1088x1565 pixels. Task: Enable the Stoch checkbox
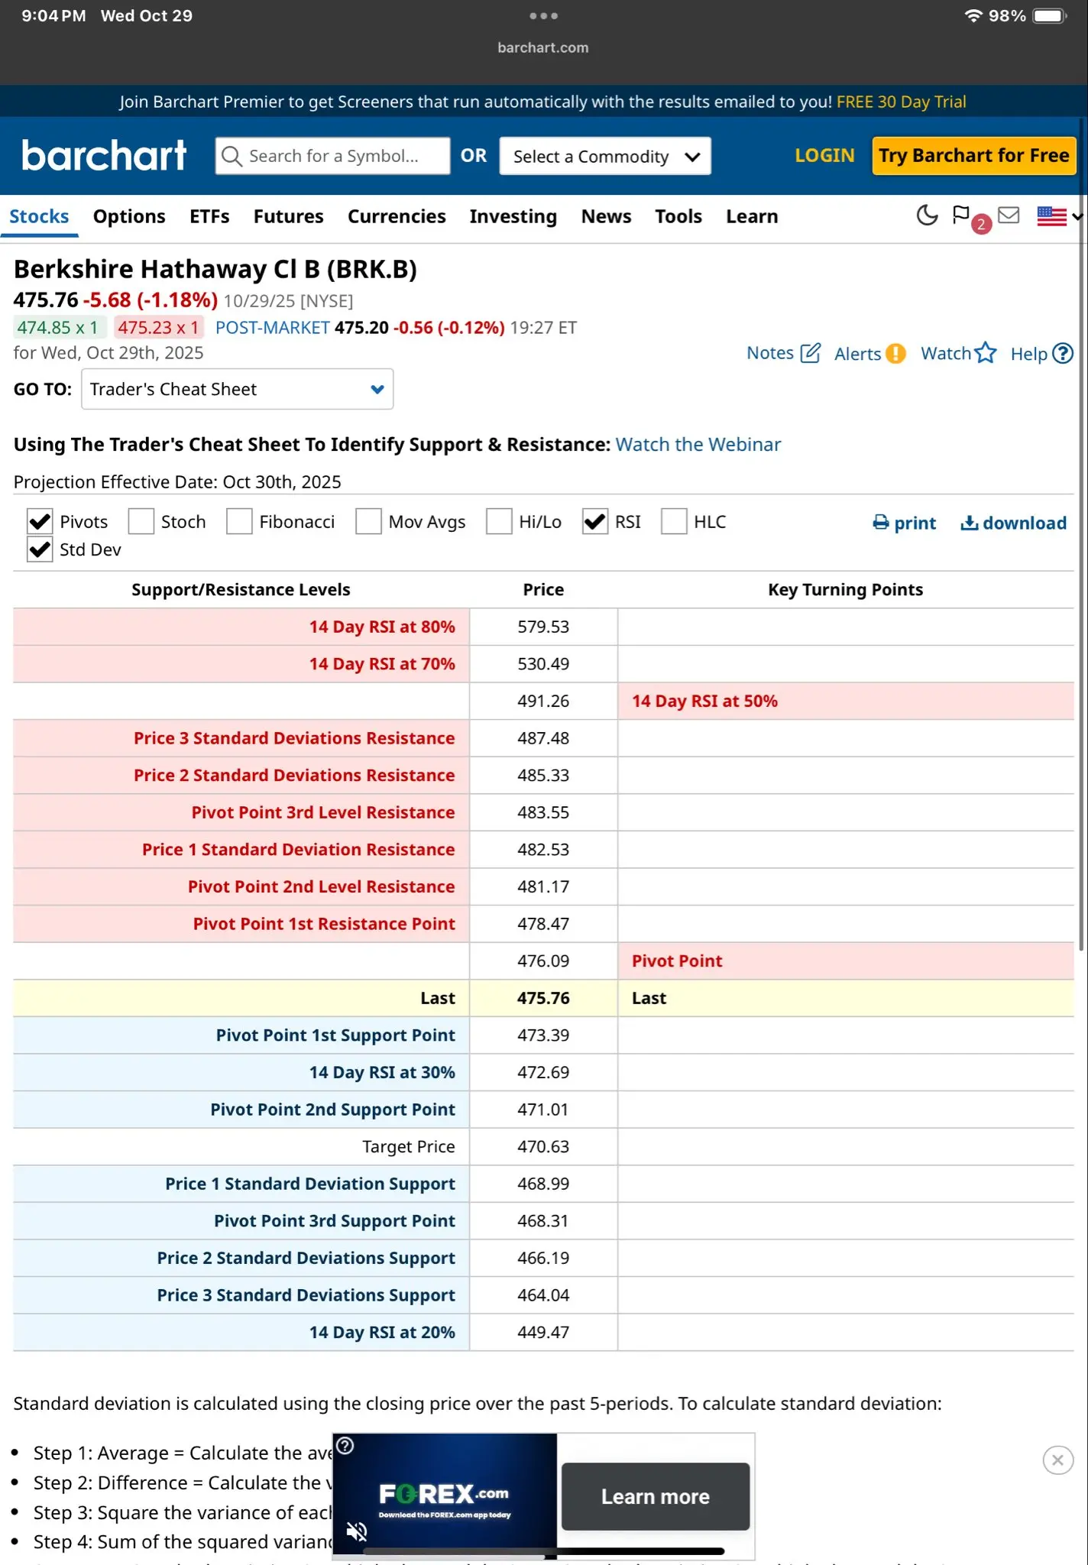[x=141, y=522]
